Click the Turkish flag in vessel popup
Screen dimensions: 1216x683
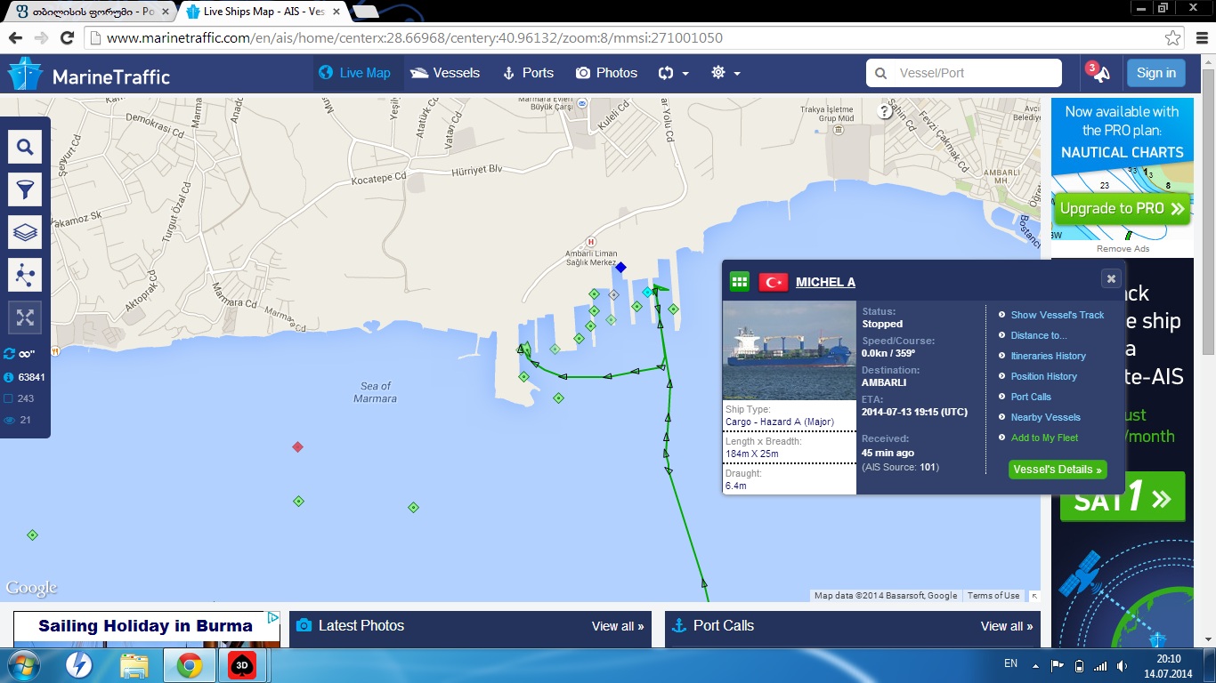point(774,282)
